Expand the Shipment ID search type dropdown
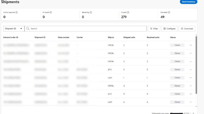 pos(14,29)
